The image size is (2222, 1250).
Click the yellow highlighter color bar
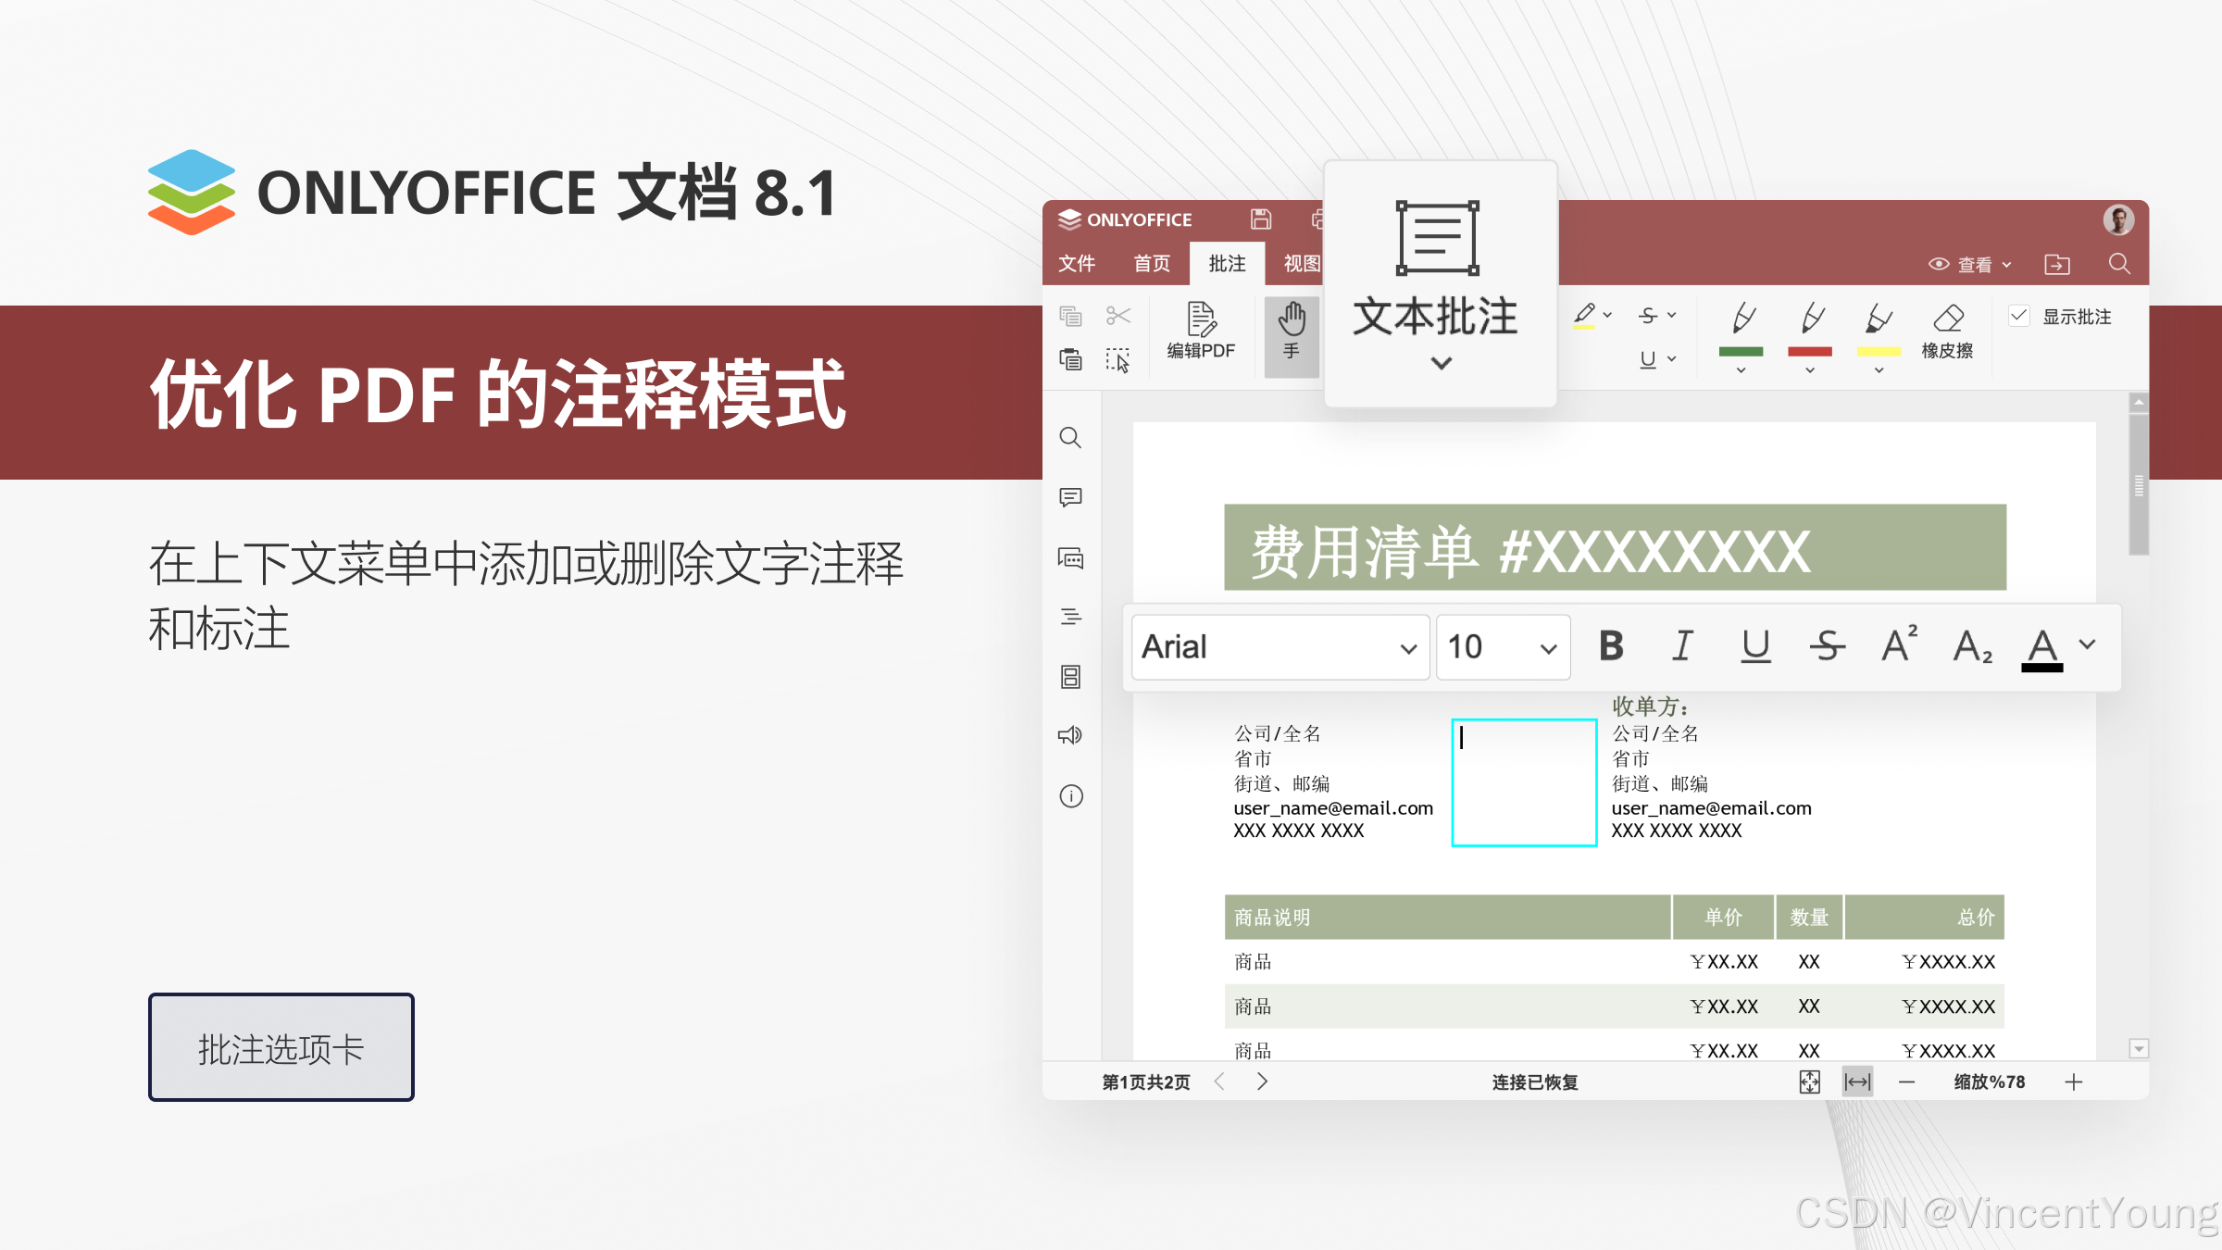coord(1879,352)
